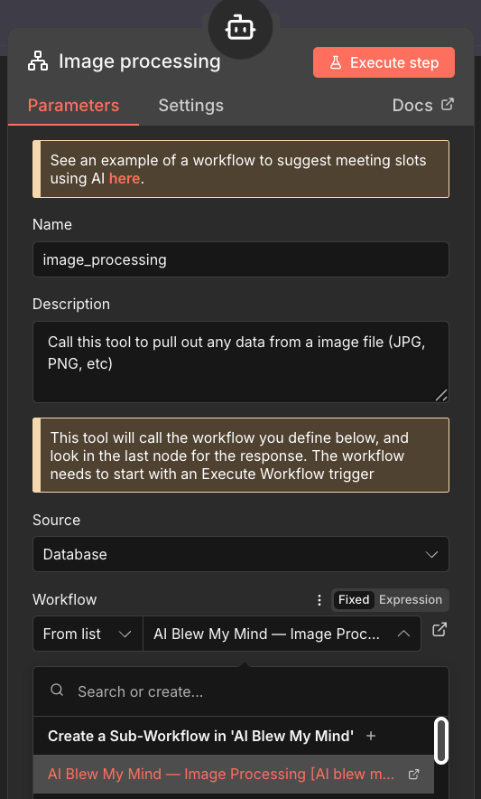Open selected workflow in new tab icon

(x=439, y=630)
